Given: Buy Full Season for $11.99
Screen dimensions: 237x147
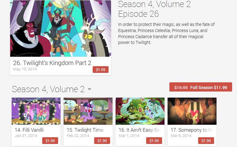Looking at the screenshot, I should coord(201,87).
